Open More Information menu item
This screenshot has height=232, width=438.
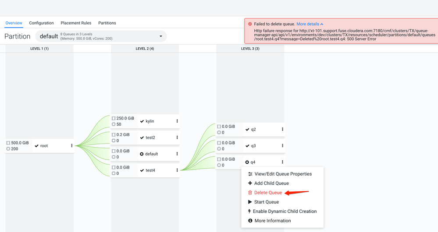coord(272,221)
